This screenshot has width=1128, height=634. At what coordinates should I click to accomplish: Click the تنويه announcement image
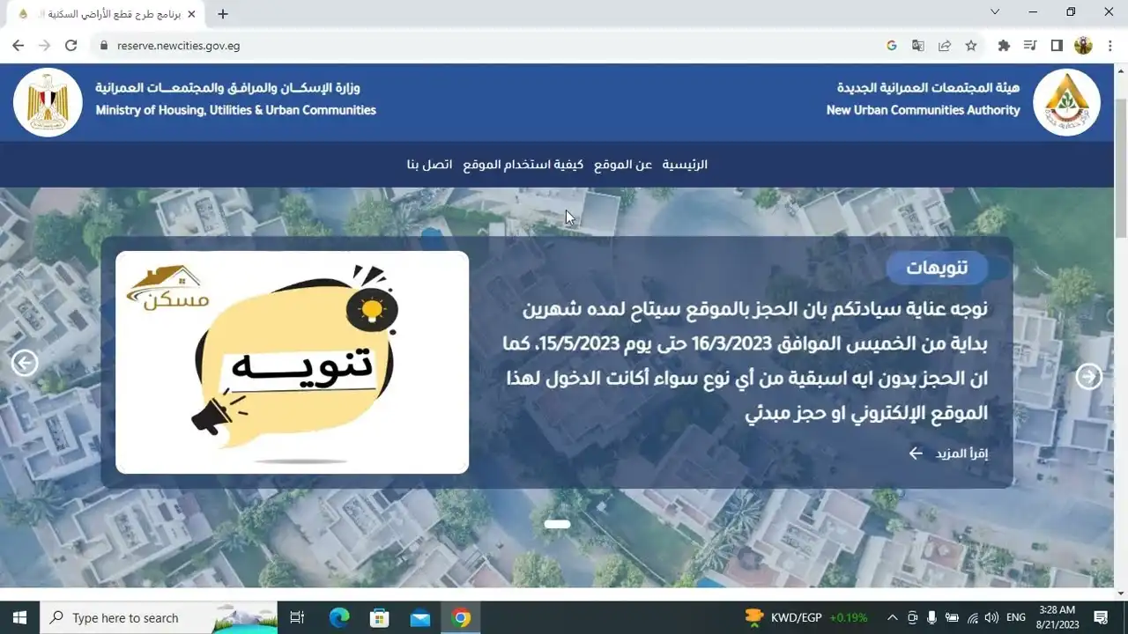(x=292, y=362)
